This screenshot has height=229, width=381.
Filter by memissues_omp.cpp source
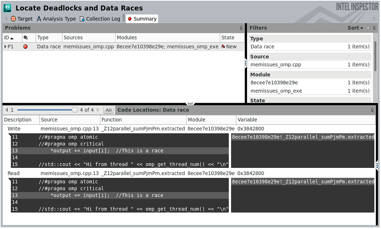(276, 65)
